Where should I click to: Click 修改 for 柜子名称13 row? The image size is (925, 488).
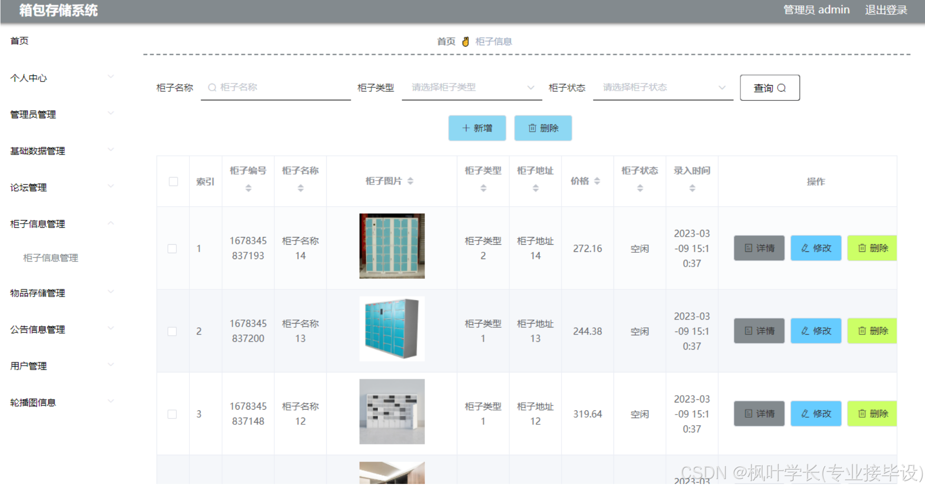click(x=816, y=331)
